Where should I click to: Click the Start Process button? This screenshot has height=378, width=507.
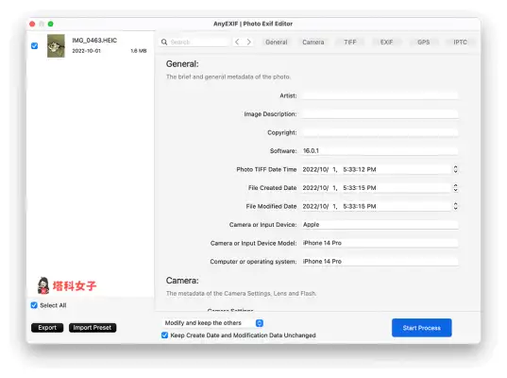(422, 328)
